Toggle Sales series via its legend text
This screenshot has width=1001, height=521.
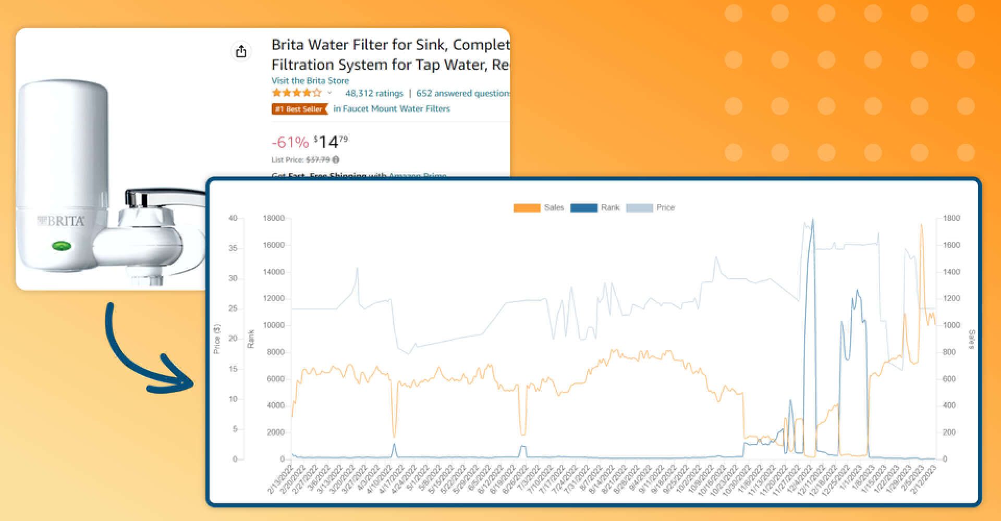tap(554, 207)
